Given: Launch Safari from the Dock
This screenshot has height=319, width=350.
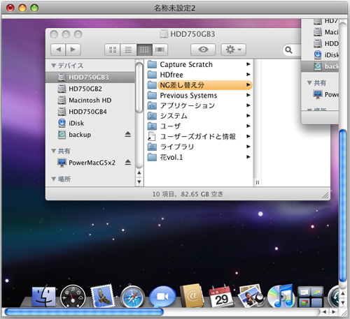Looking at the screenshot, I should pos(132,297).
